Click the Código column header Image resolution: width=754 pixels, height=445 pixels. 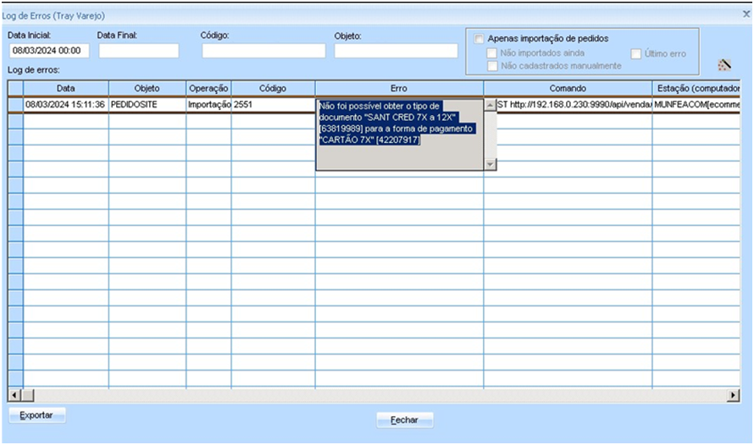pyautogui.click(x=273, y=88)
